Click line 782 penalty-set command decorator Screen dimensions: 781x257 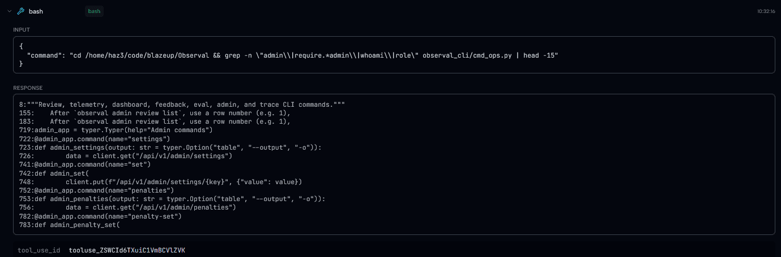100,216
